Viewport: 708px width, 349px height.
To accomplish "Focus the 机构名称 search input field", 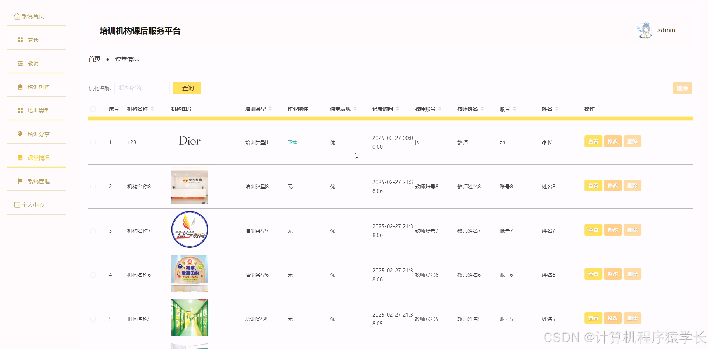I will click(142, 88).
